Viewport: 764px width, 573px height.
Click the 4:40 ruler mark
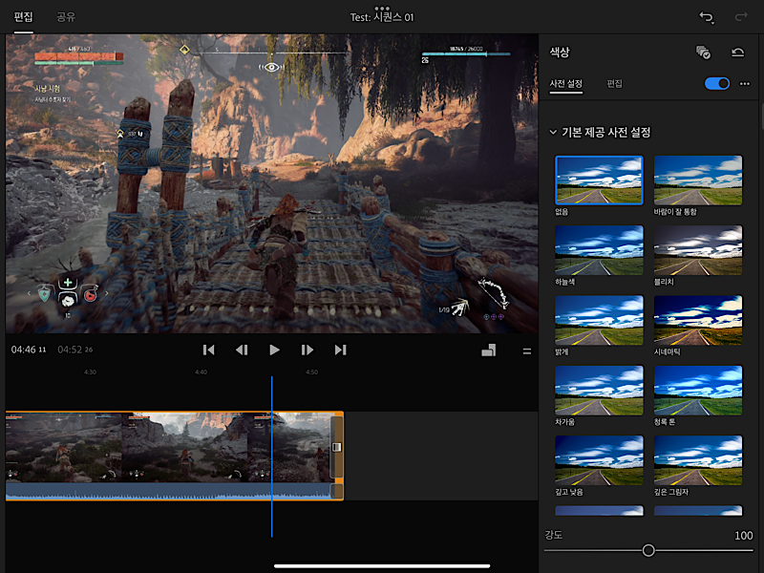coord(202,371)
